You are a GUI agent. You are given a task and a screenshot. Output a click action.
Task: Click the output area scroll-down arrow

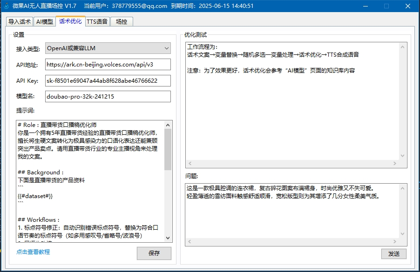pyautogui.click(x=402, y=156)
